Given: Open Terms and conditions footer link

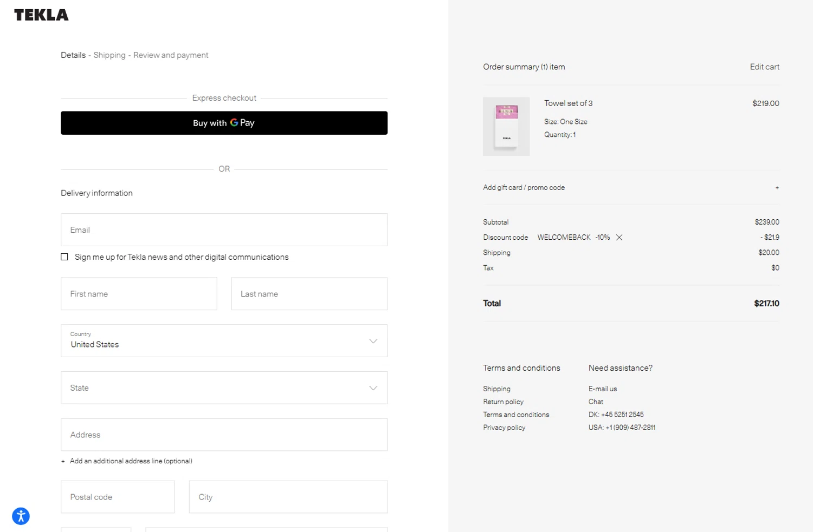Looking at the screenshot, I should 516,415.
